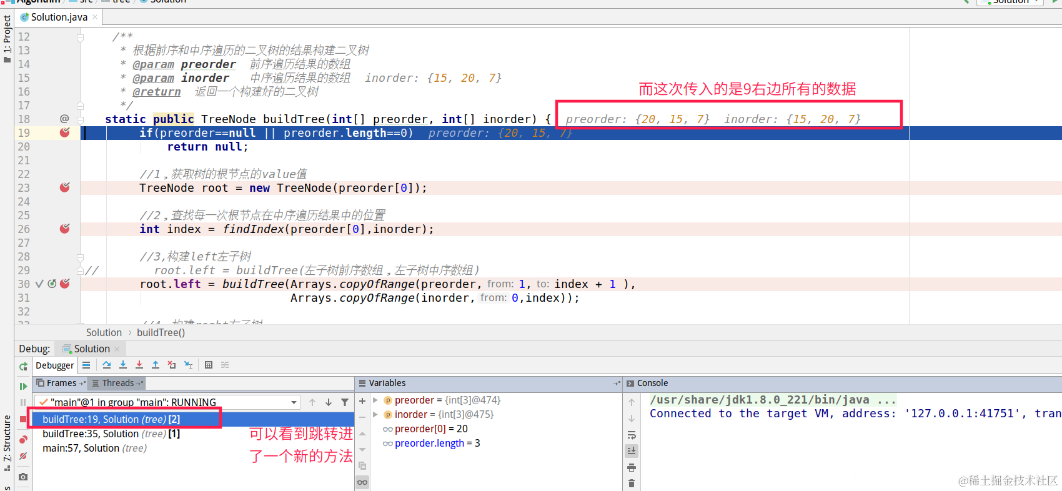Open the 7: Structure tool window
Screen dimensions: 1062x491
tap(7, 442)
